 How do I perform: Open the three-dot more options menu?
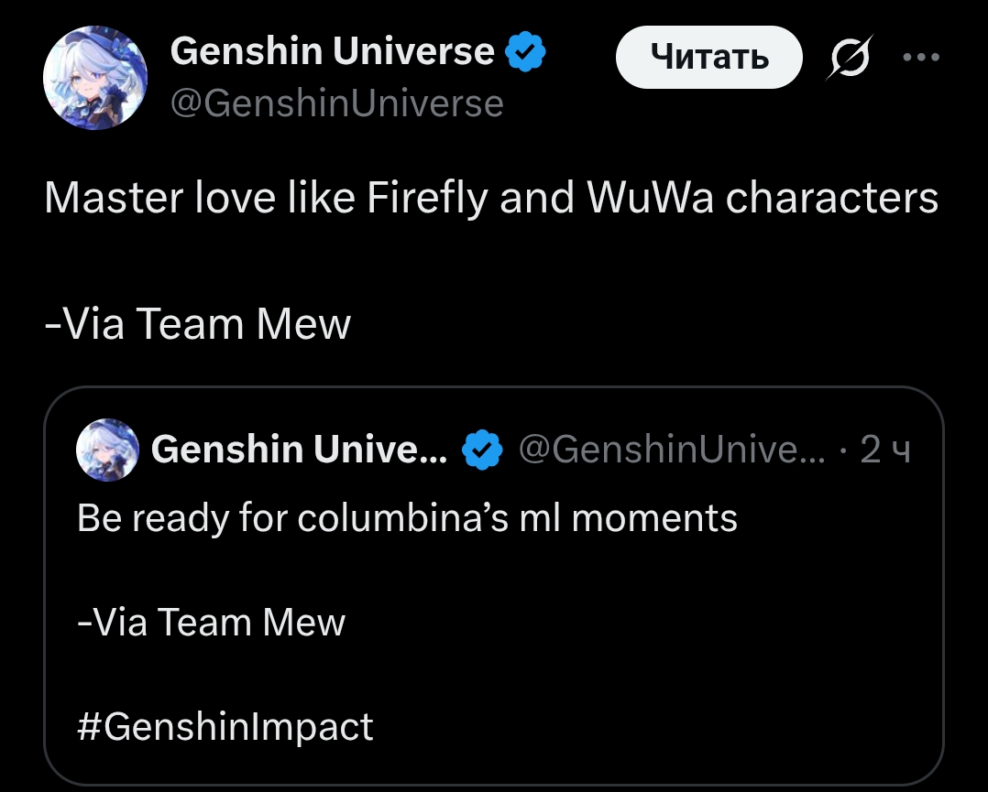click(921, 57)
